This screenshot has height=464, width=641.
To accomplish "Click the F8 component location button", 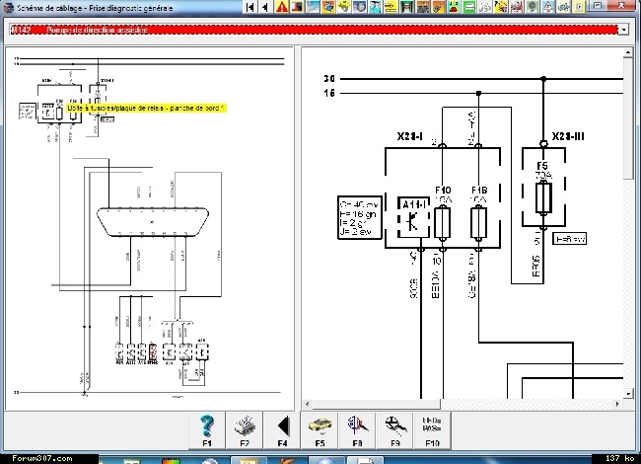I will coord(357,430).
